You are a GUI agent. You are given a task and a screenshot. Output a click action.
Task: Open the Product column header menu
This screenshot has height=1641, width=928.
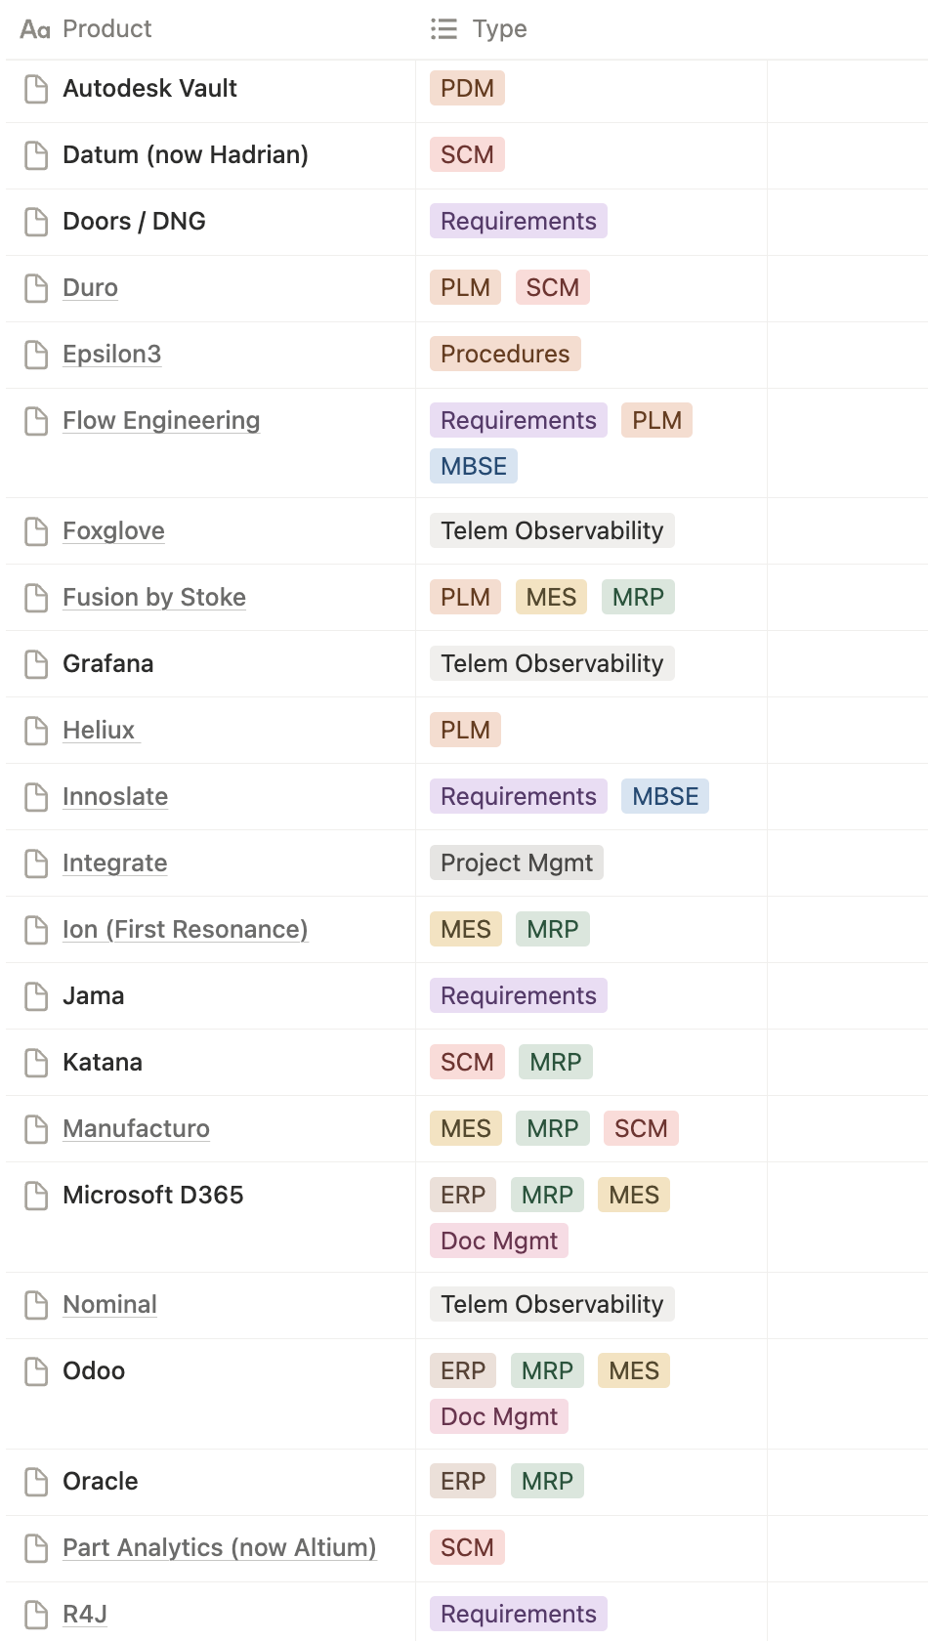click(x=106, y=29)
